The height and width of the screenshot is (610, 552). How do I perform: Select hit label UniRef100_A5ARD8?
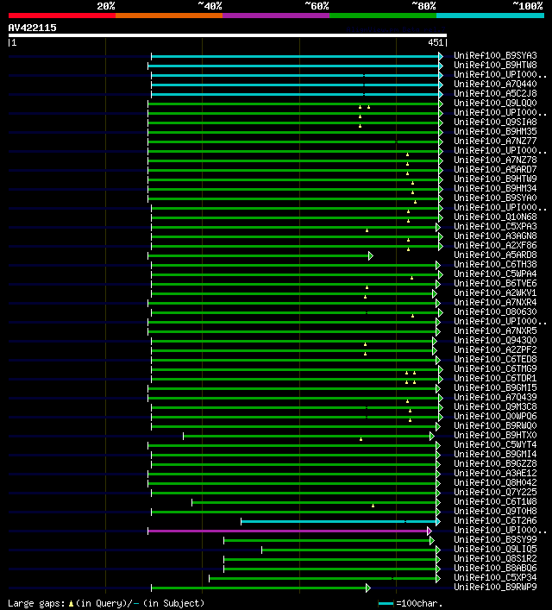pyautogui.click(x=495, y=255)
